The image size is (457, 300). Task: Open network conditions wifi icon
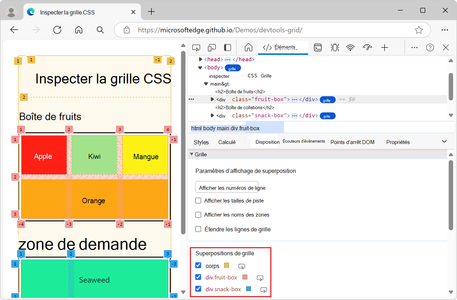point(350,47)
